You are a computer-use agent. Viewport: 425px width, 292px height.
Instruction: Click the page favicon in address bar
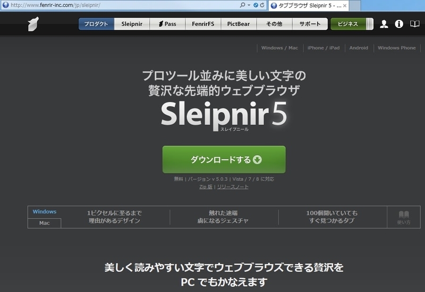(5, 5)
